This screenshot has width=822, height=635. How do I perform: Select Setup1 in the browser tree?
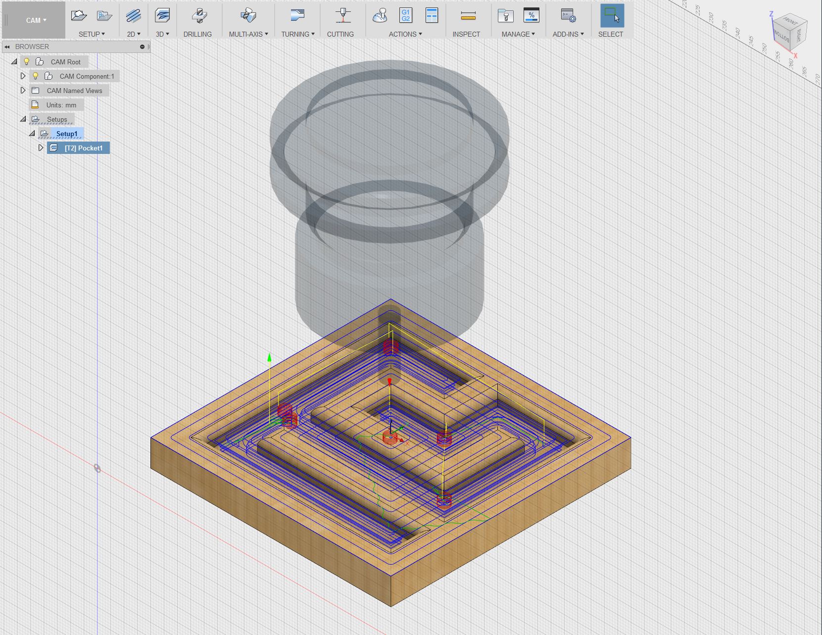coord(67,134)
